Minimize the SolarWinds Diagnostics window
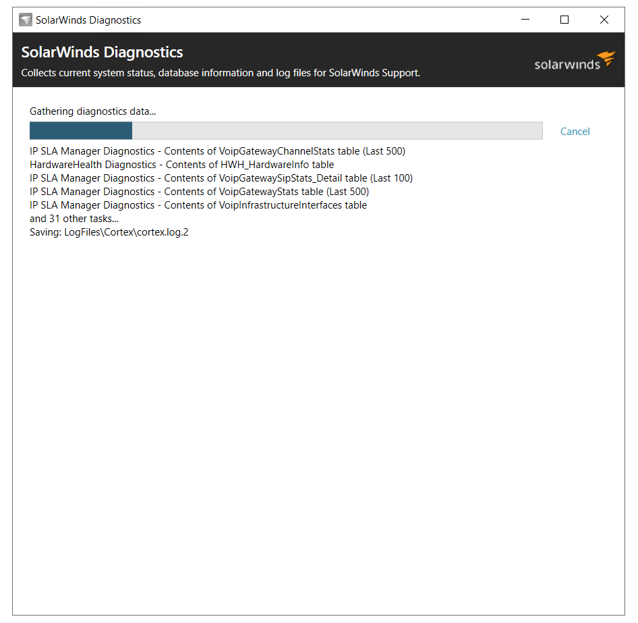The image size is (638, 623). point(525,20)
